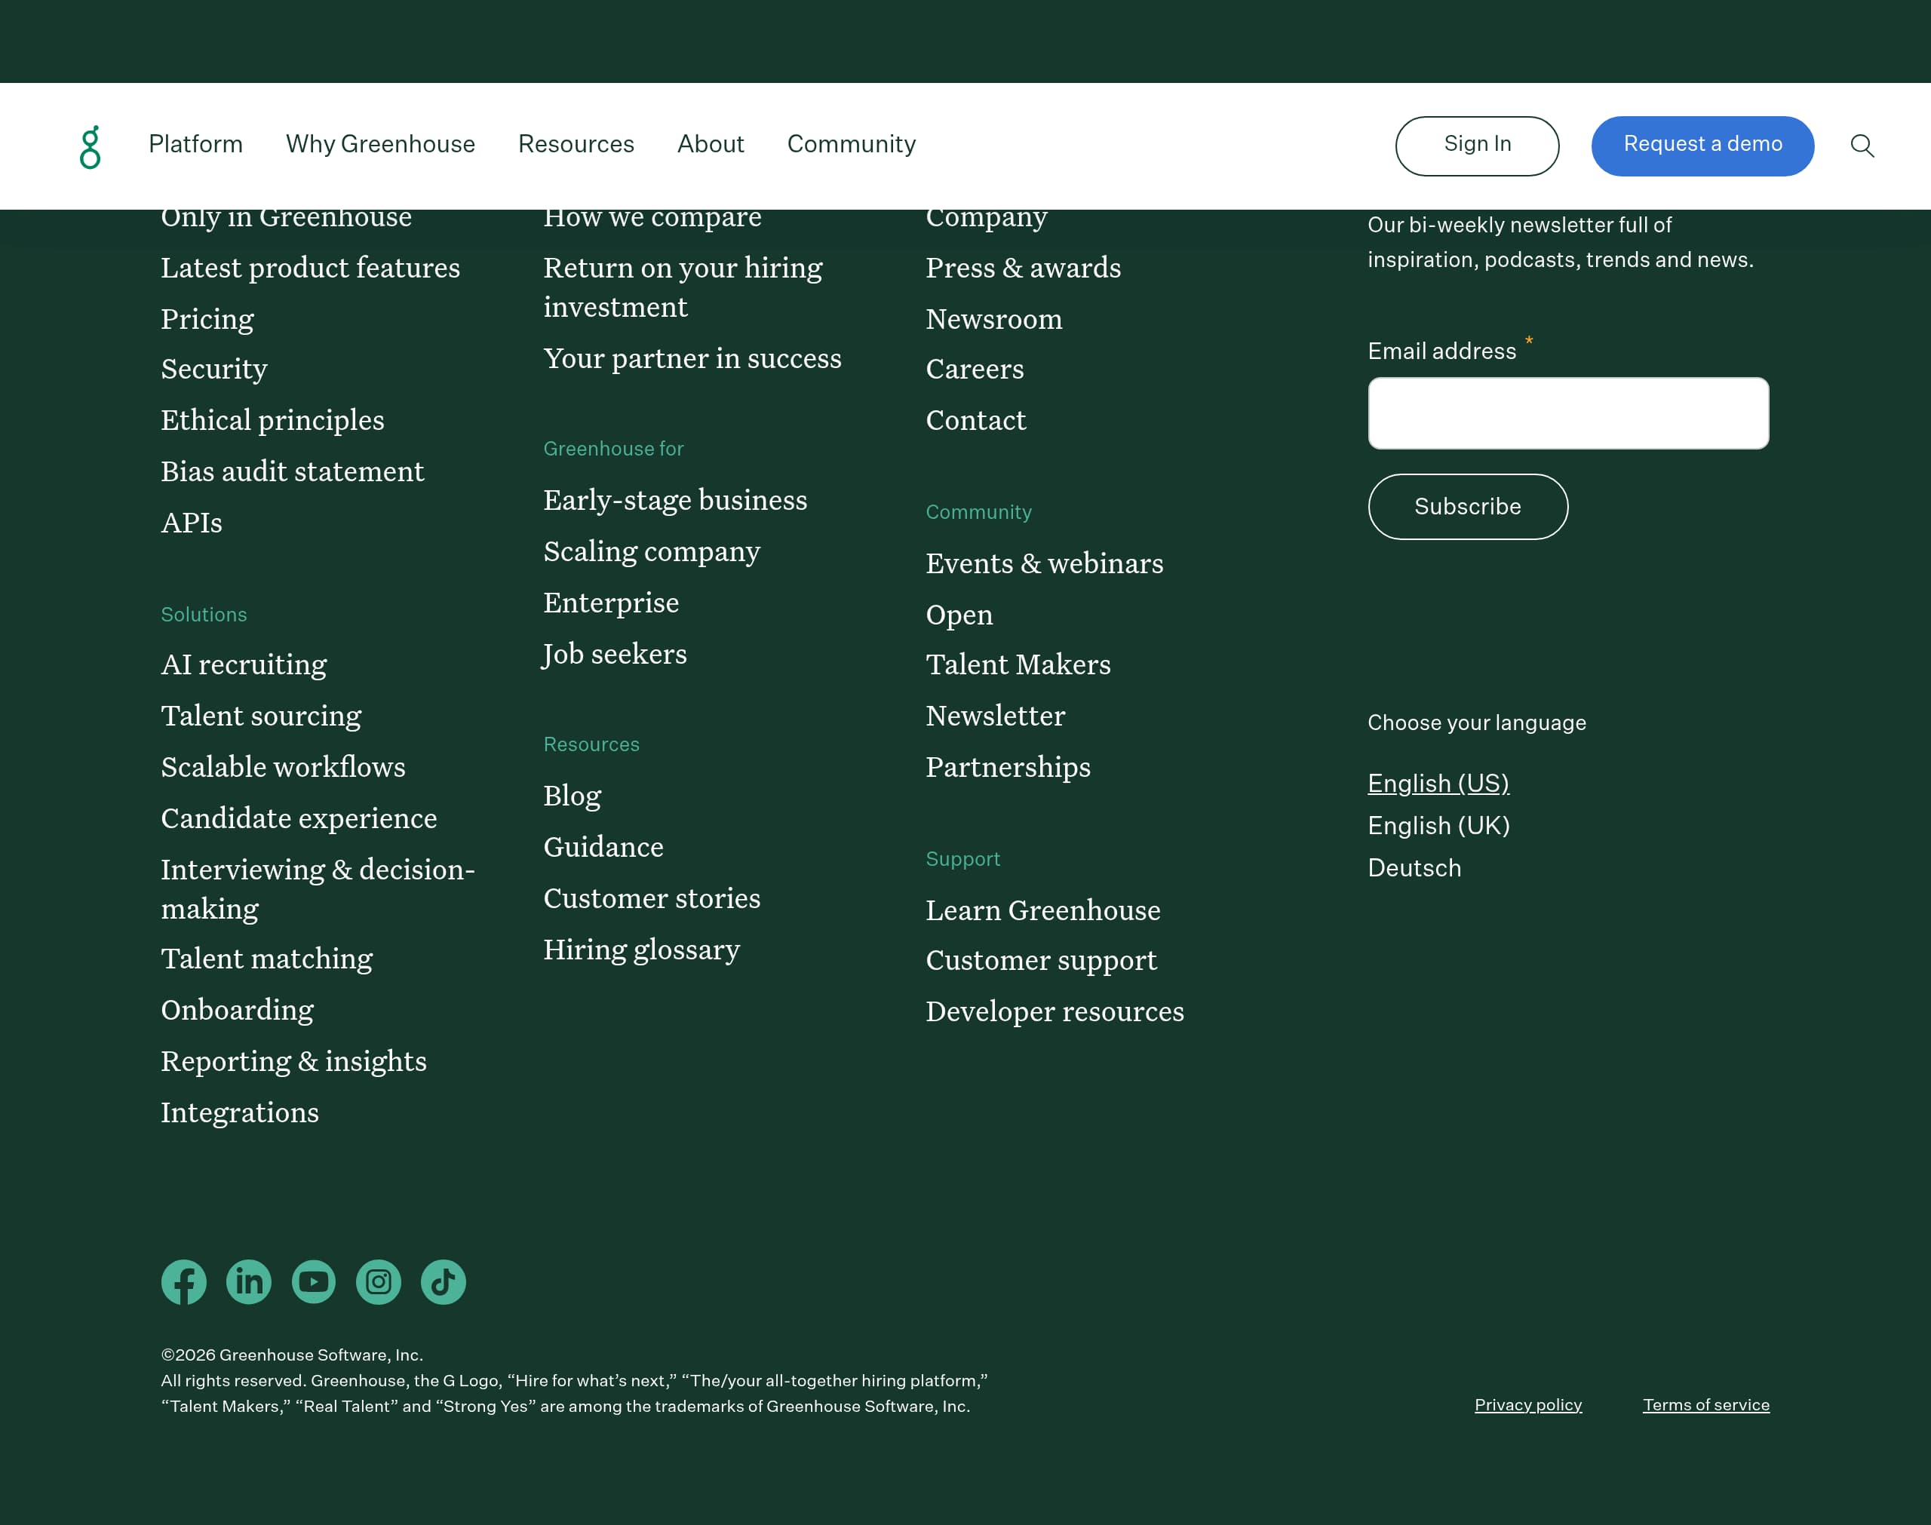Open the LinkedIn social icon
The height and width of the screenshot is (1525, 1931).
249,1282
